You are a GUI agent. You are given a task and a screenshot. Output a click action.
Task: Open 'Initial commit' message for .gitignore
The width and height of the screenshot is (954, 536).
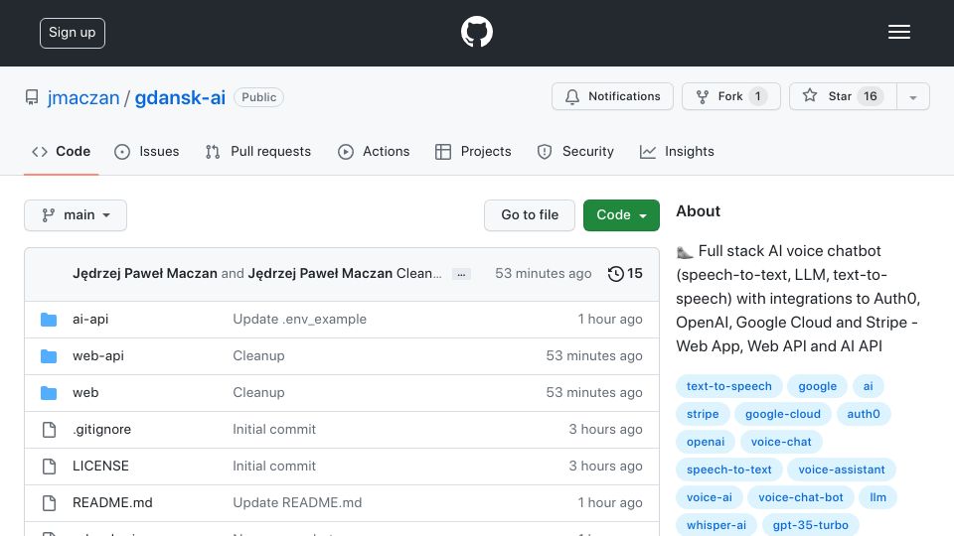coord(274,430)
